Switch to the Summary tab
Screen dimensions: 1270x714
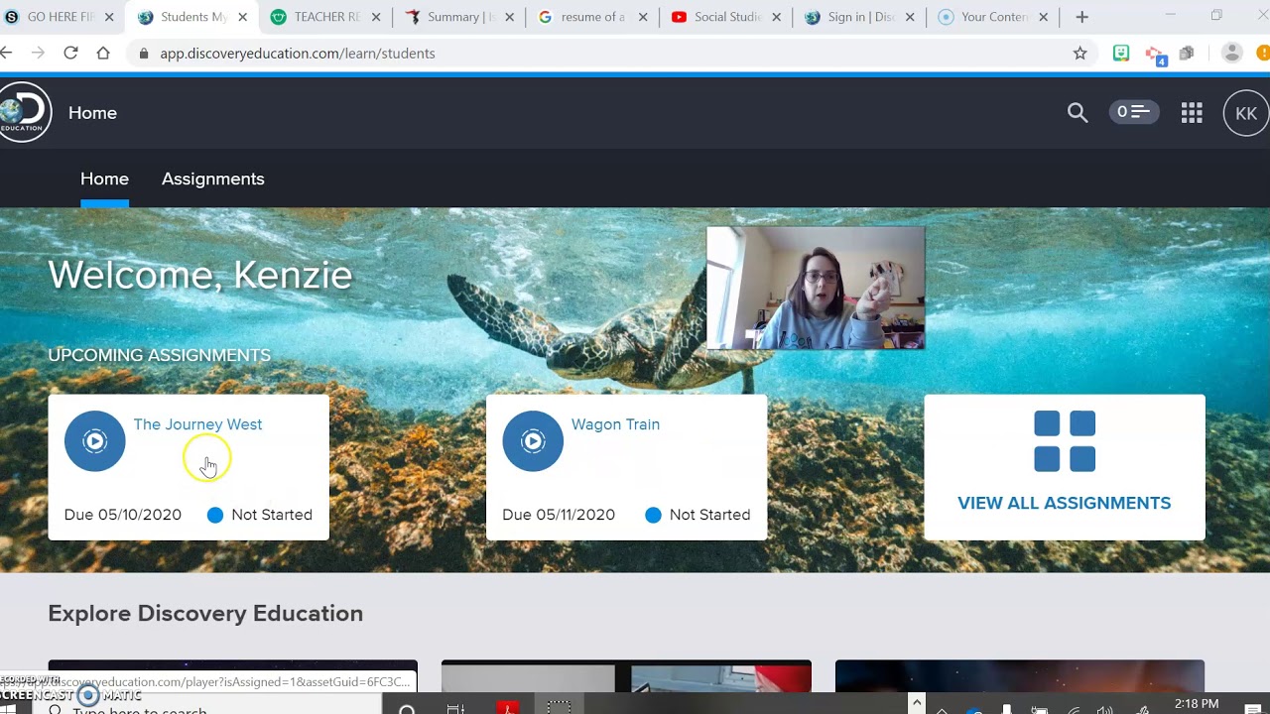tap(459, 17)
